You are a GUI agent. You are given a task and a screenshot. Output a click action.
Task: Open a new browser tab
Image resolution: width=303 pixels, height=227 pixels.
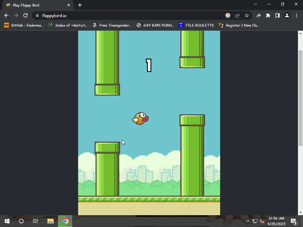pos(80,5)
